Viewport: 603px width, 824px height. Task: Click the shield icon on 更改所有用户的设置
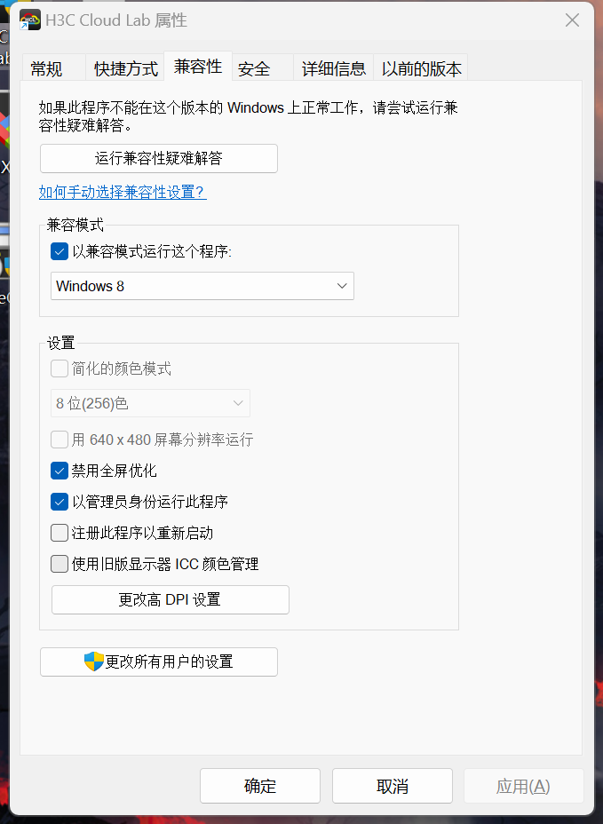(x=94, y=662)
